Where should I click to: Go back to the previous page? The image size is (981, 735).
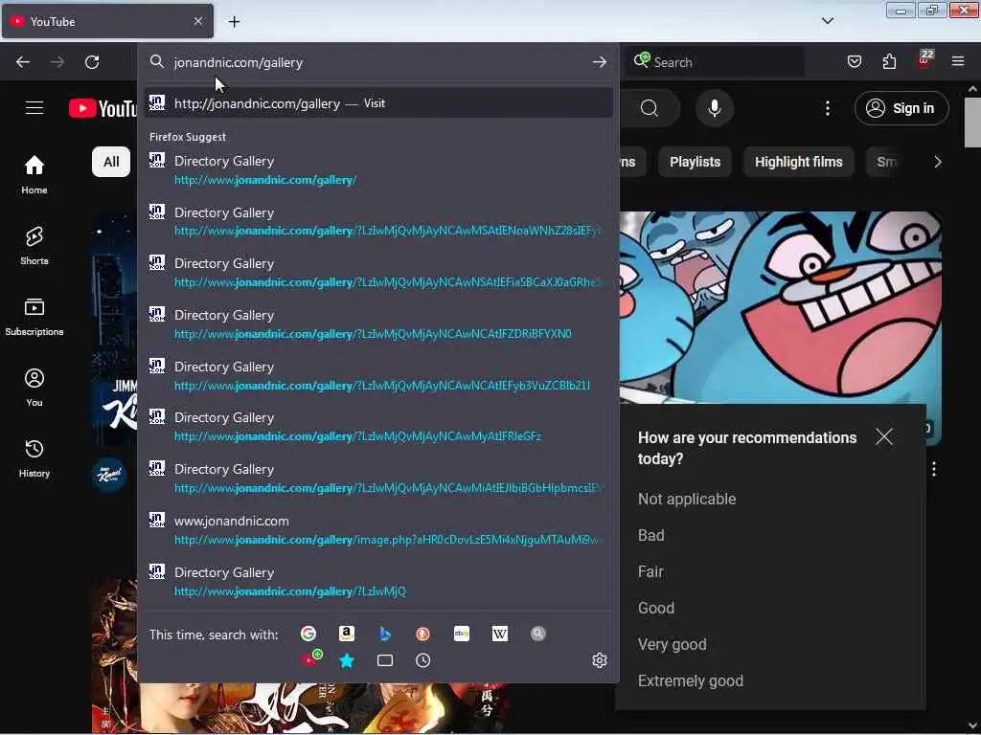click(23, 62)
